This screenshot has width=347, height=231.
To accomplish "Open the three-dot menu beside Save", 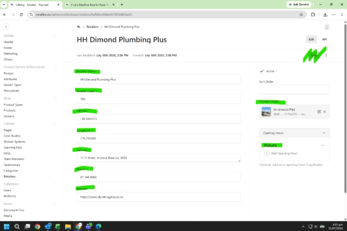I will [326, 55].
